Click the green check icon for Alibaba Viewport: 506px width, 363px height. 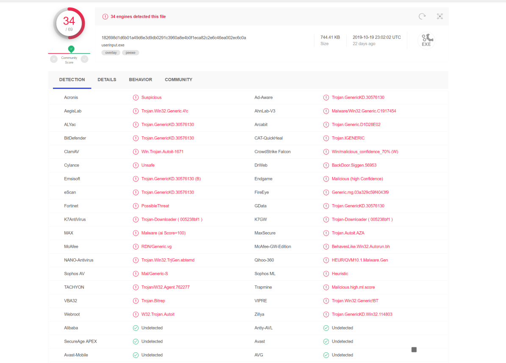coord(136,328)
